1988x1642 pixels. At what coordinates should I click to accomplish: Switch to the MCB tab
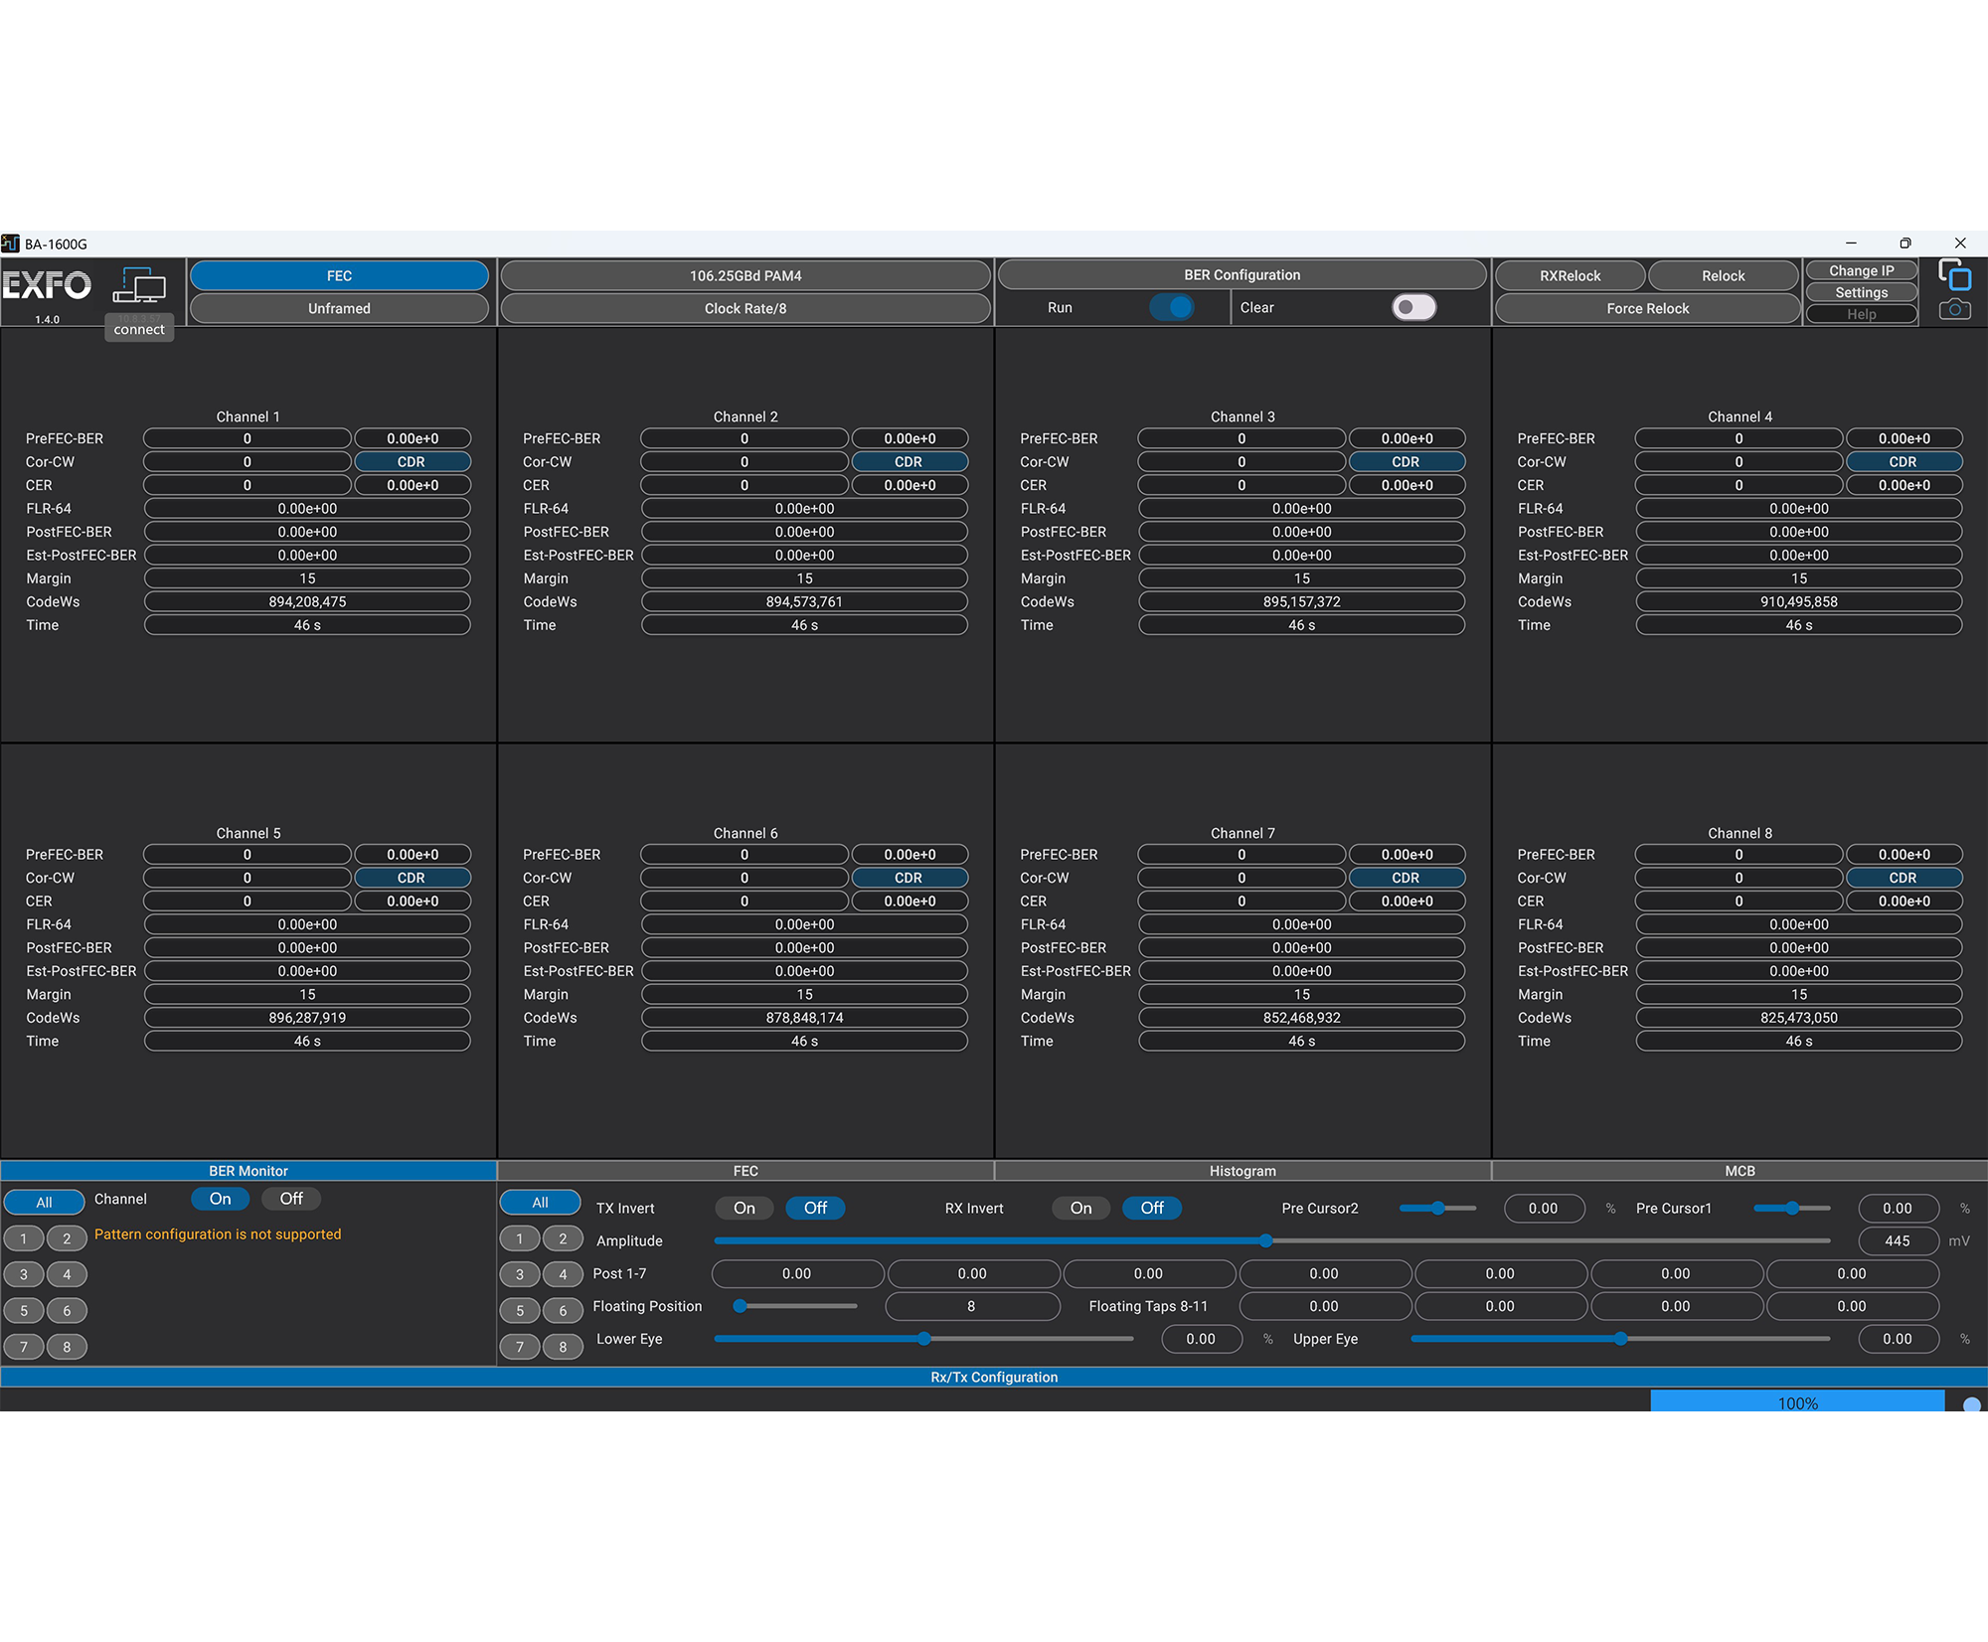1739,1171
